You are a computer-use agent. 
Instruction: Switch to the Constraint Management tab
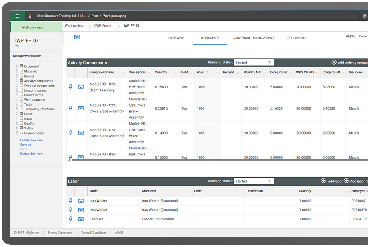pos(253,38)
